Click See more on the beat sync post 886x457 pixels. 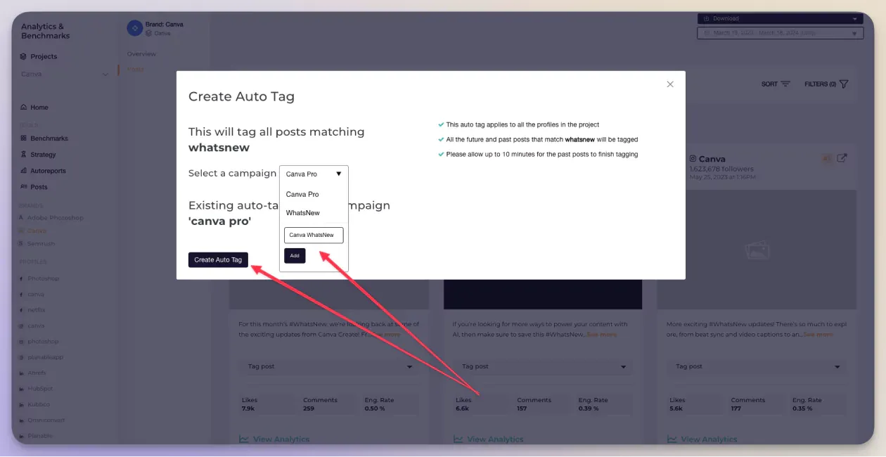coord(818,335)
